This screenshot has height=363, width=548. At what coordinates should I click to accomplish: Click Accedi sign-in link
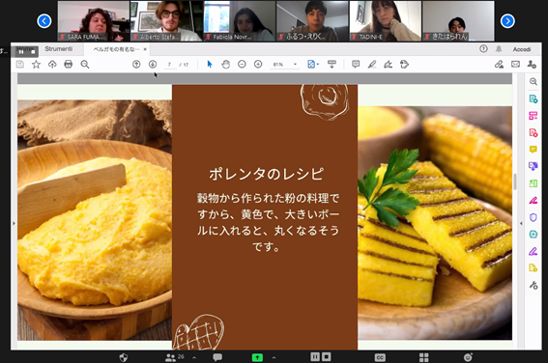tap(522, 49)
